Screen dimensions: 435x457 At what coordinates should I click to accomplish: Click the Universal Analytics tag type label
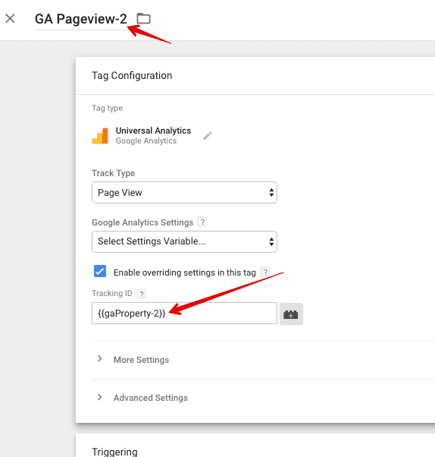point(153,131)
